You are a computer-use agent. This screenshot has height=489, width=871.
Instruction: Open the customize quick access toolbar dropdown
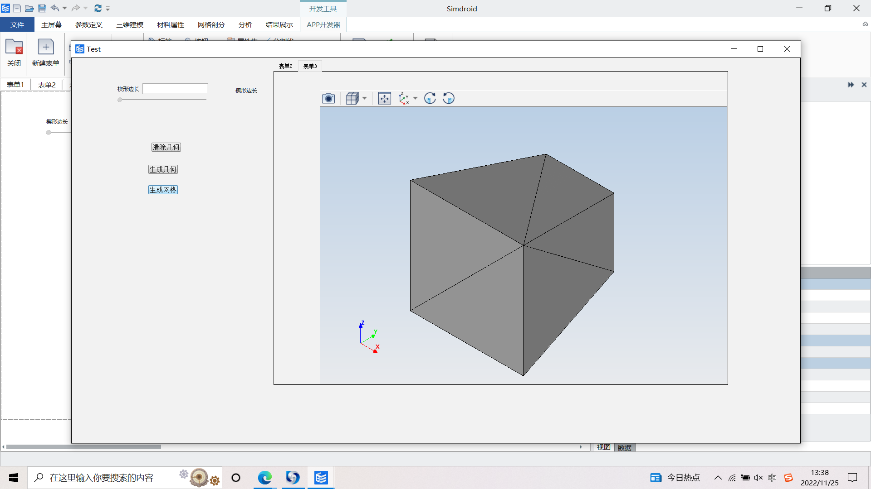click(x=108, y=9)
